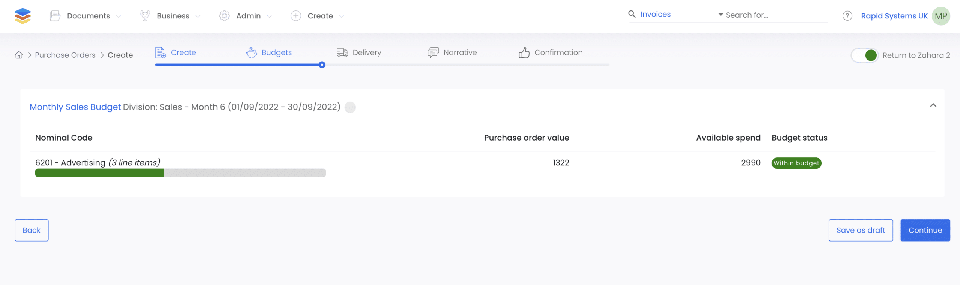Click the help question mark icon
960x285 pixels.
(x=847, y=16)
